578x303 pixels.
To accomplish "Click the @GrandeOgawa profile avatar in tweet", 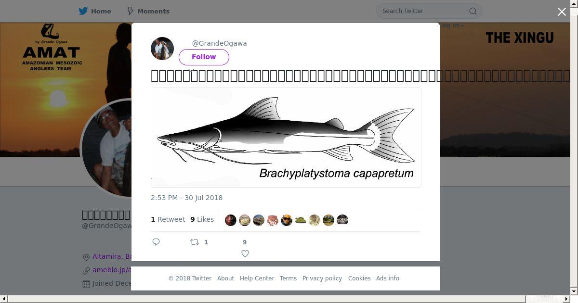I will [162, 49].
